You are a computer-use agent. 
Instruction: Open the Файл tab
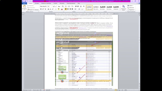(24, 3)
